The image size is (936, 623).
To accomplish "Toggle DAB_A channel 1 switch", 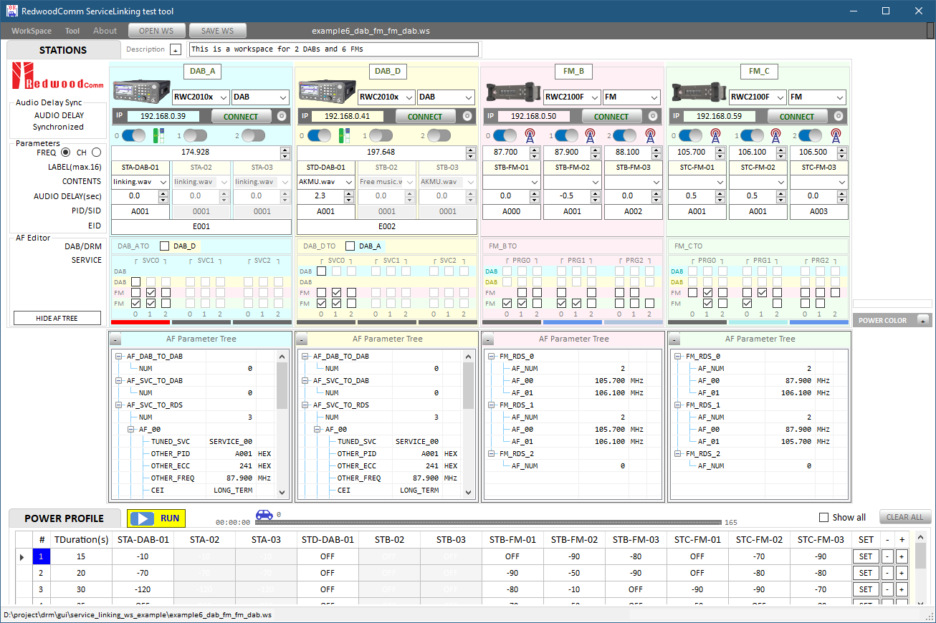I will point(194,135).
